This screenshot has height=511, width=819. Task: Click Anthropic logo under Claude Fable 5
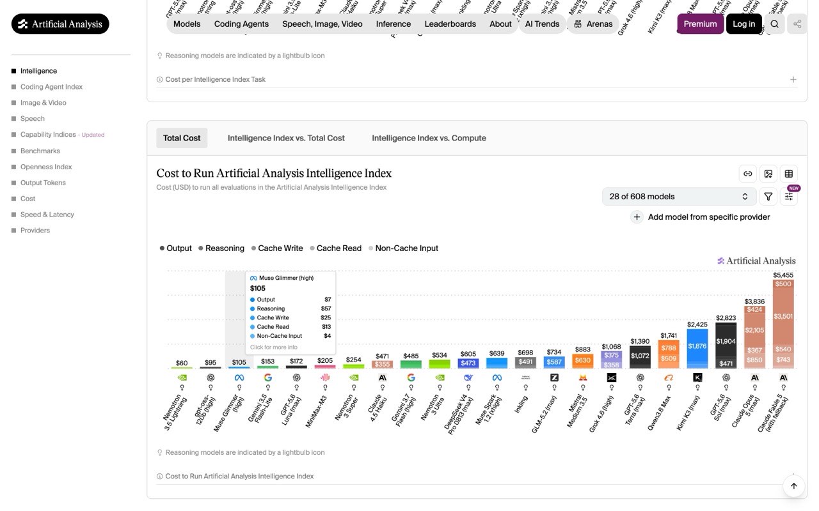point(784,378)
